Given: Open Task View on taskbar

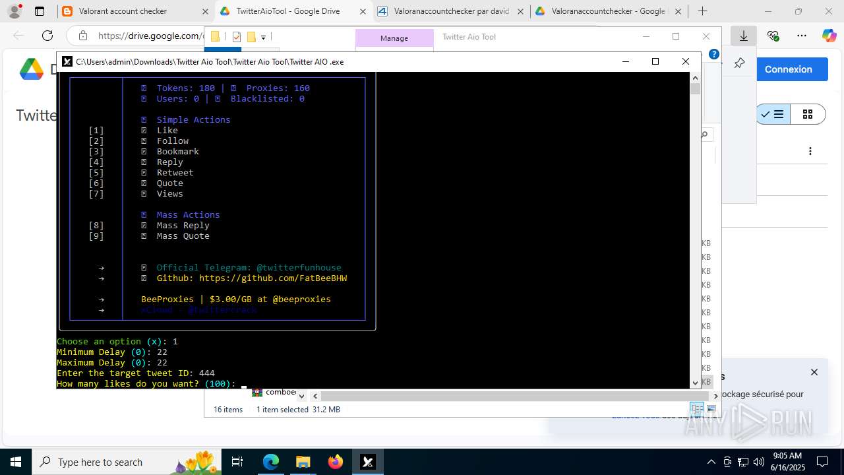Looking at the screenshot, I should 238,462.
